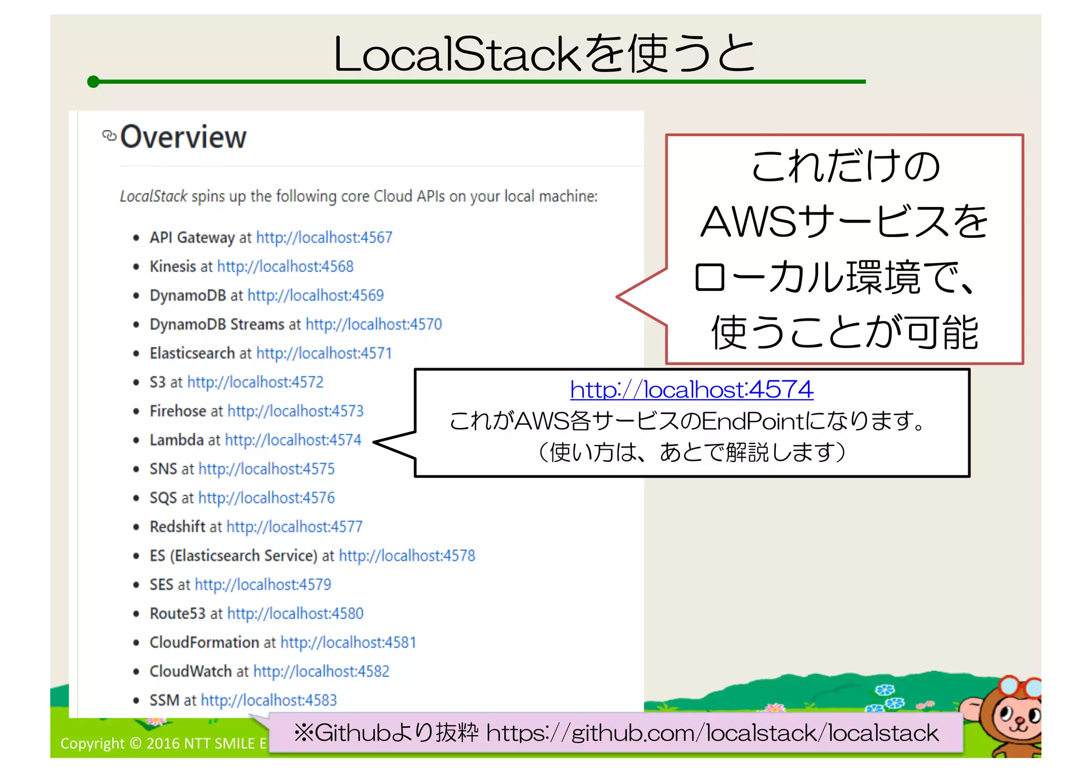
Task: Open the Lambda localhost:4574 list link
Action: [293, 440]
